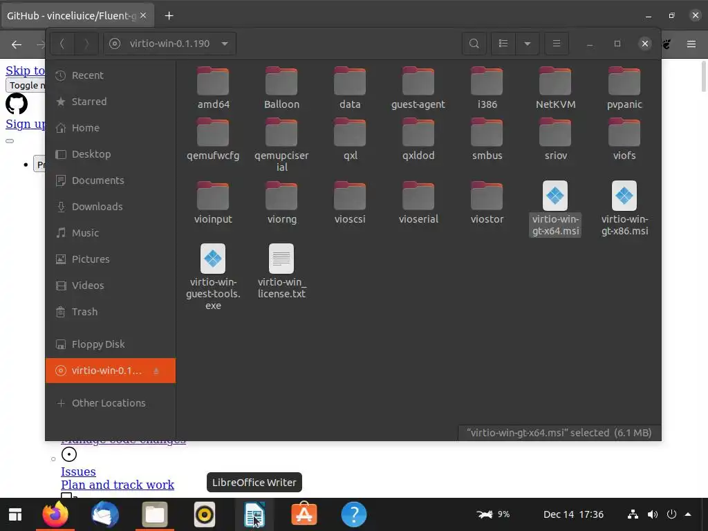Open the Files app in taskbar
The image size is (708, 531).
click(155, 514)
